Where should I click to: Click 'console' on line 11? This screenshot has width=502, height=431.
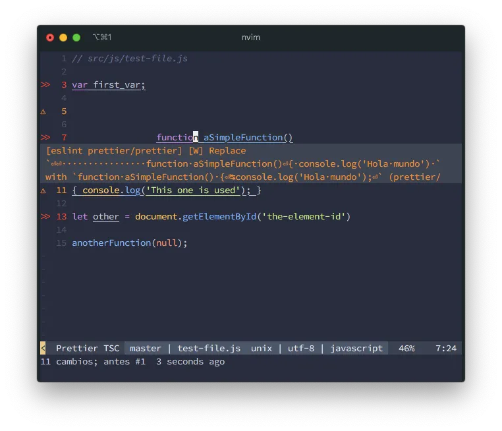101,190
